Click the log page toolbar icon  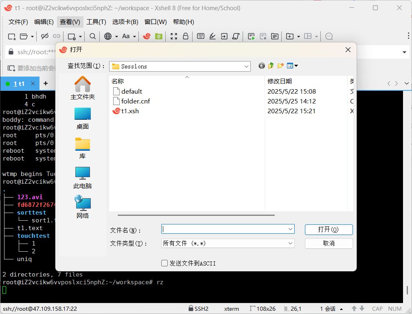pos(275,36)
